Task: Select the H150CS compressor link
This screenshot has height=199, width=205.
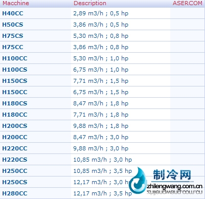Action: coord(15,81)
